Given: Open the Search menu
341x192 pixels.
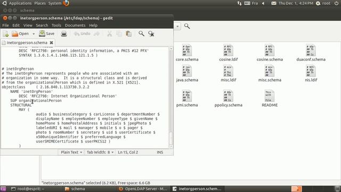Looking at the screenshot, I should 42,25.
